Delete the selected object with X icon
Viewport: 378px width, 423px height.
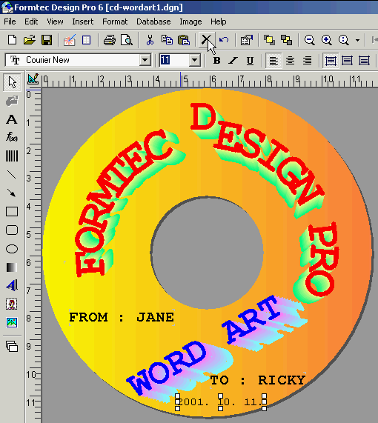pos(207,40)
